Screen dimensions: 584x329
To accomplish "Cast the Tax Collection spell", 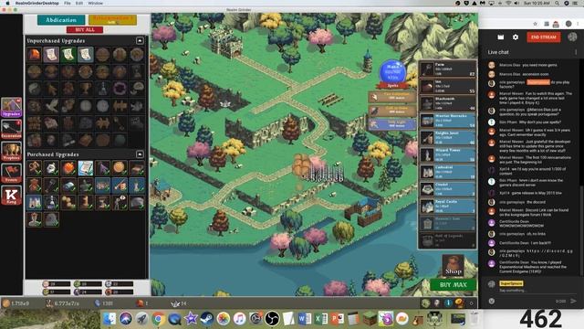I will click(x=392, y=97).
